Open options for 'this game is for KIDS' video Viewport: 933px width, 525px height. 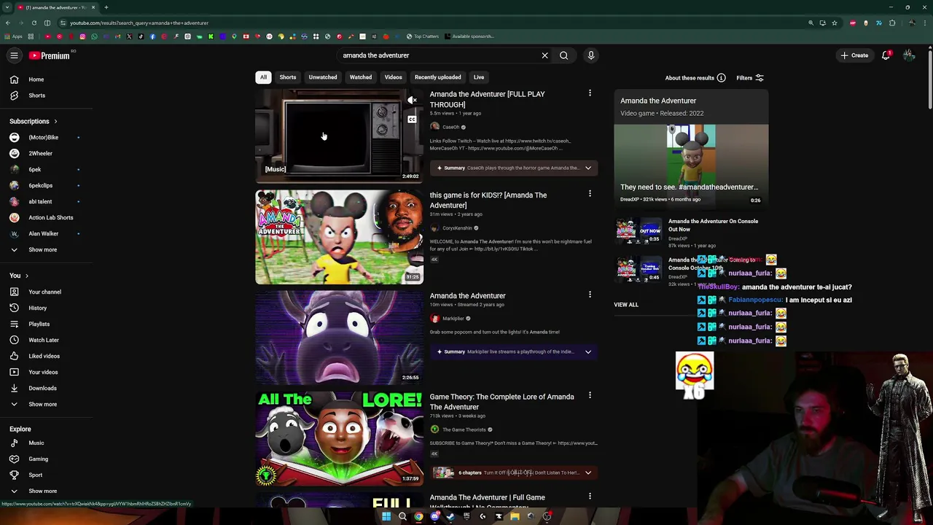pyautogui.click(x=590, y=194)
